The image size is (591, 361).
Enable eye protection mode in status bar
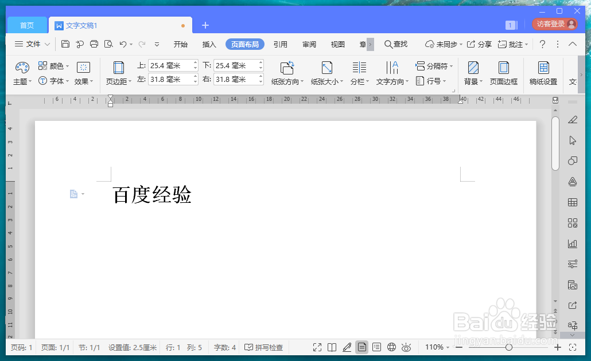[x=406, y=347]
